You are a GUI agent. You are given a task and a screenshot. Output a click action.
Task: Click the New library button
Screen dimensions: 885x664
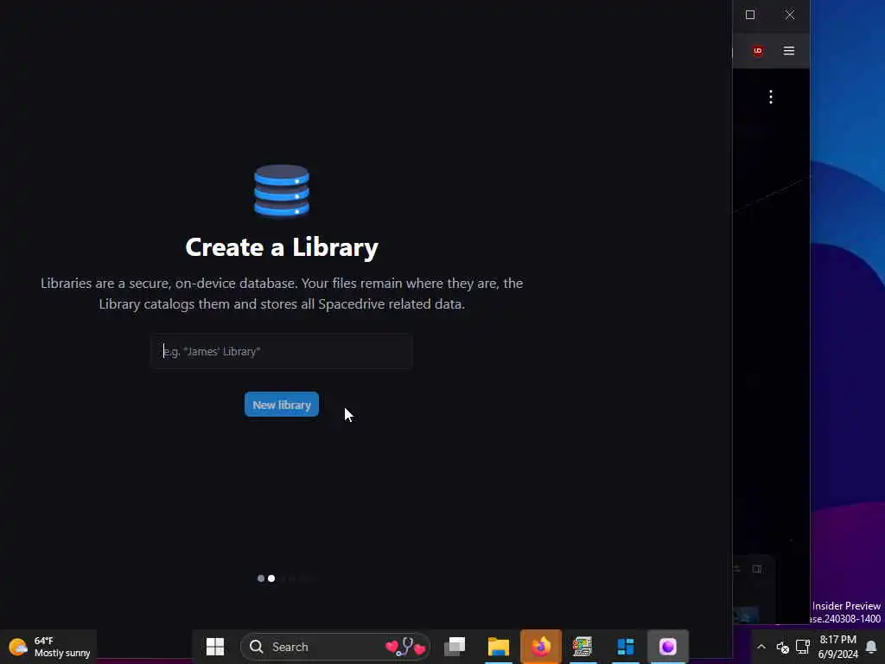281,405
